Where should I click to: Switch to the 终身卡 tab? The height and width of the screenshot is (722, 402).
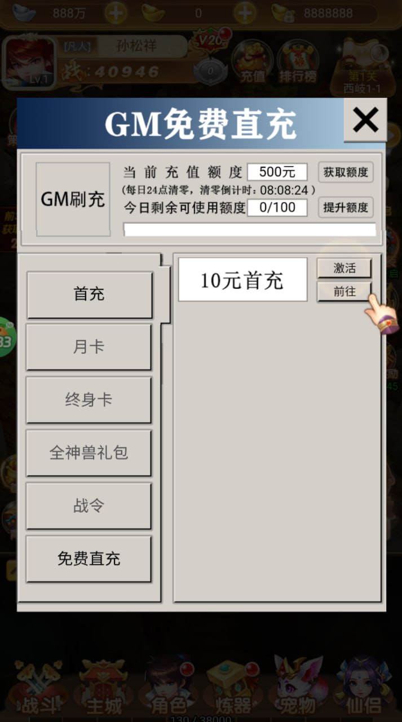(89, 400)
